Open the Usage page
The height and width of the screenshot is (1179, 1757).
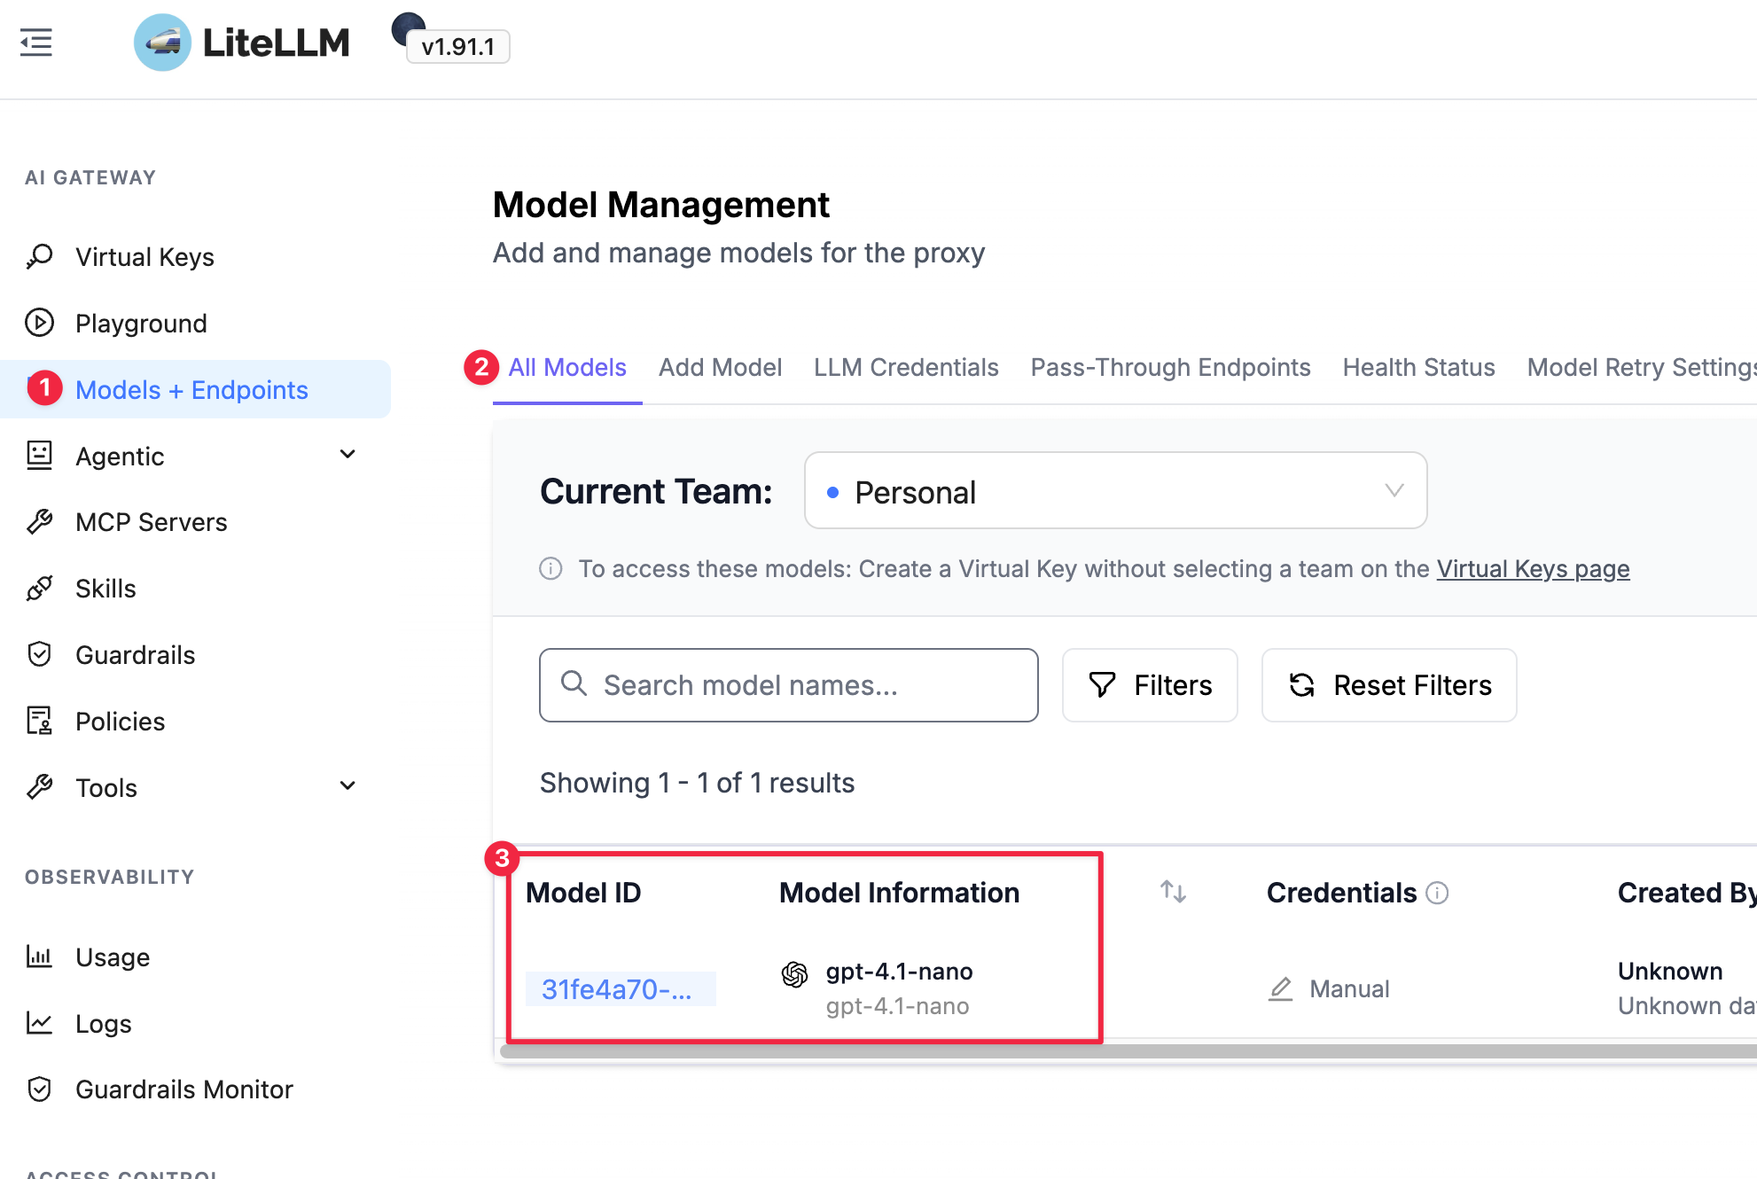pyautogui.click(x=113, y=957)
